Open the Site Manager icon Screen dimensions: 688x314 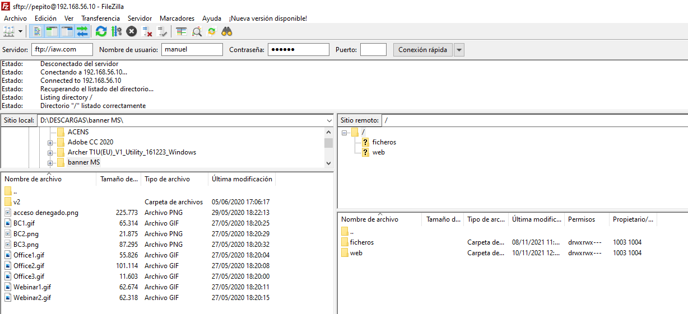point(9,31)
